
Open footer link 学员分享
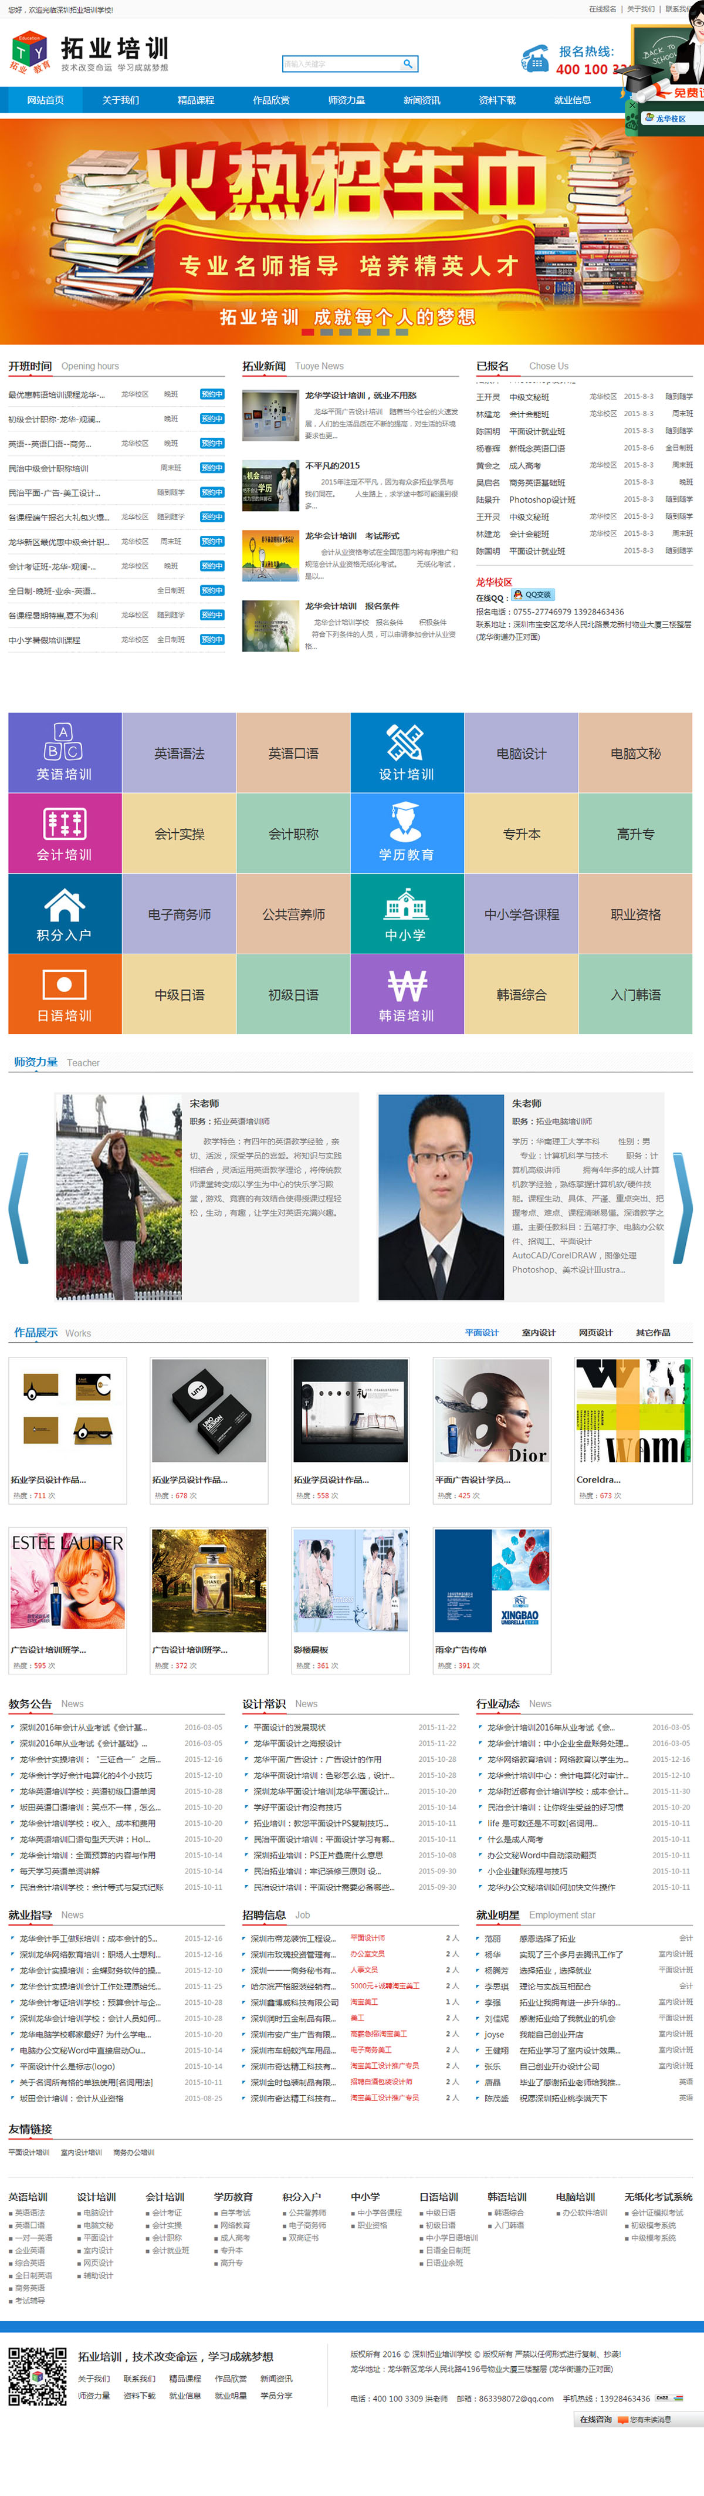[x=276, y=2395]
